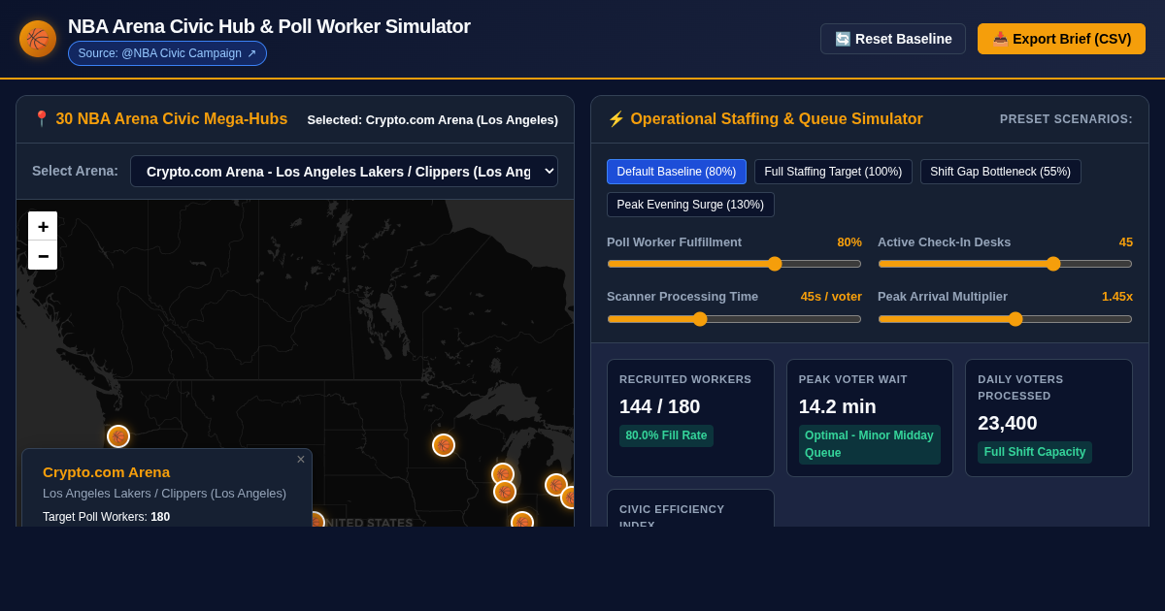Click the Selected: Crypto.com Arena (Los Angeles) label

(x=433, y=120)
